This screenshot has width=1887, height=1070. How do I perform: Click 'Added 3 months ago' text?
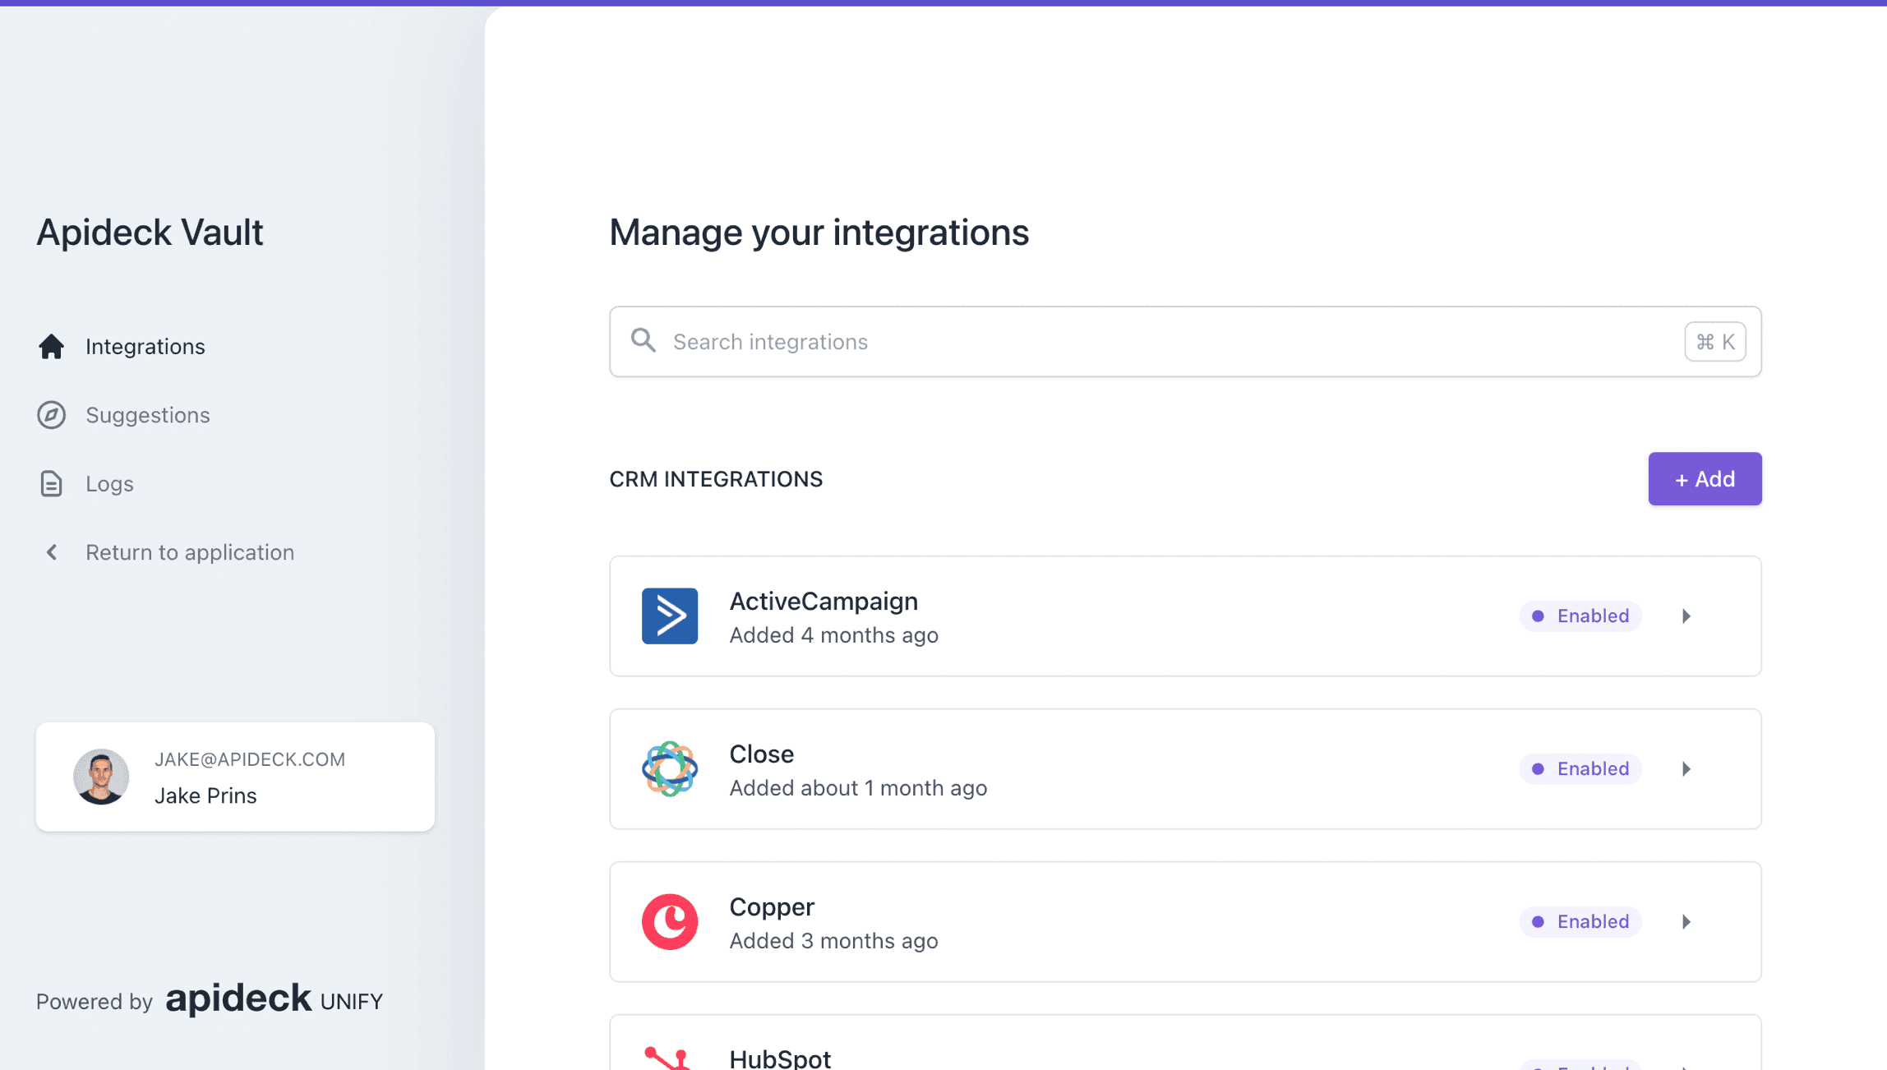coord(833,941)
